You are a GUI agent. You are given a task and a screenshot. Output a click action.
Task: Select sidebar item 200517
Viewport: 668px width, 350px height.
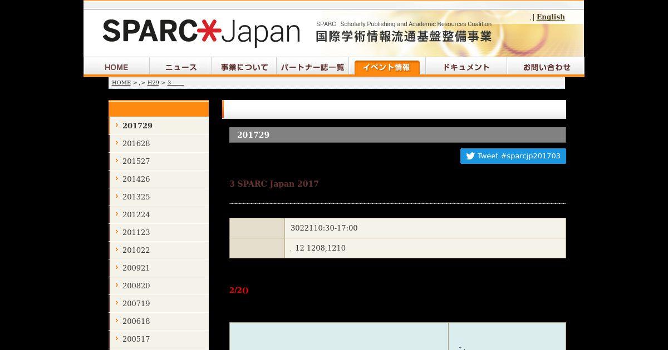(159, 339)
